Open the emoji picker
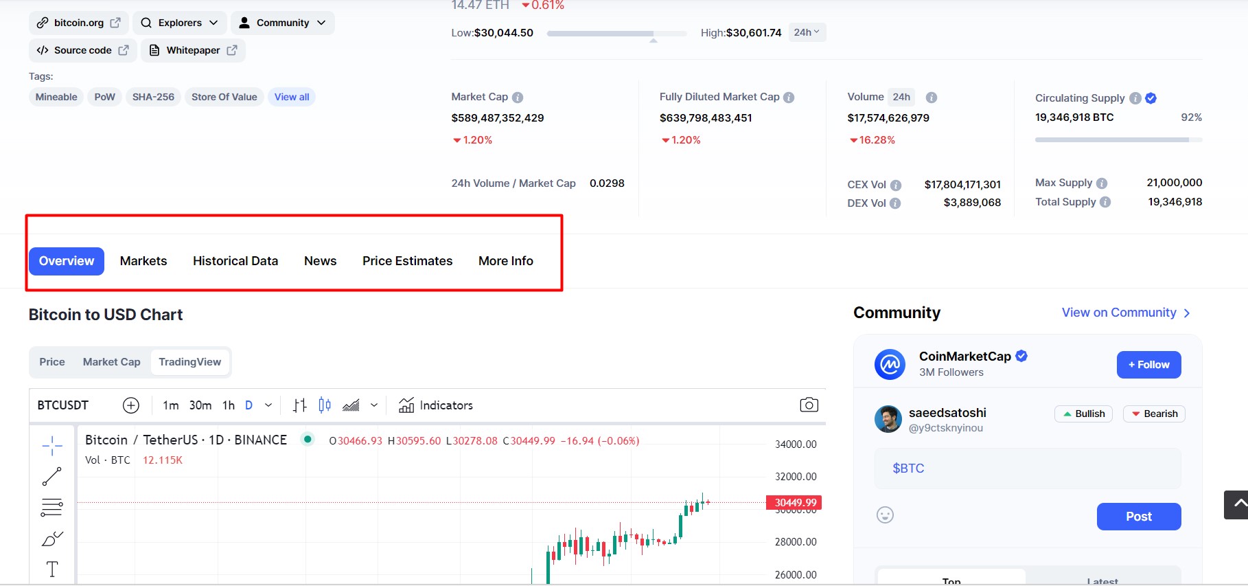 pyautogui.click(x=885, y=515)
